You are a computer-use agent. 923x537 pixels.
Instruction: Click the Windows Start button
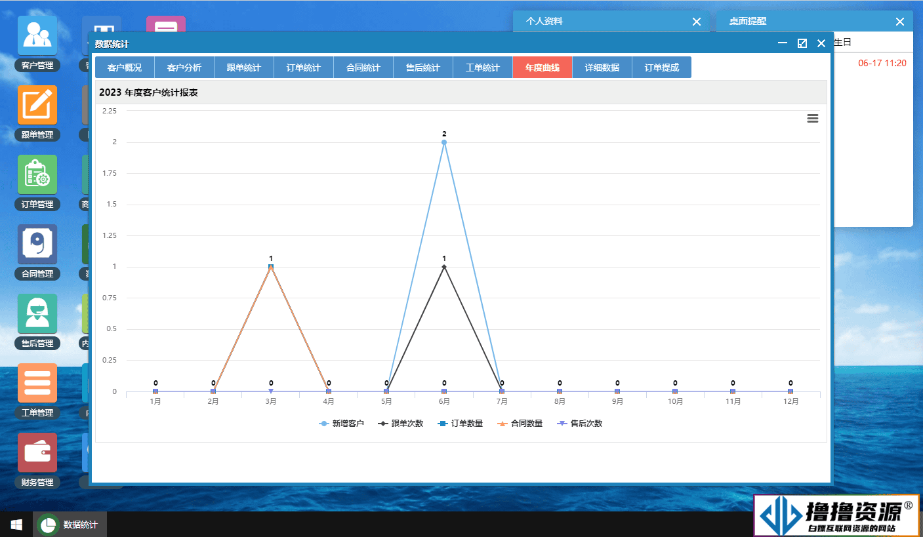pyautogui.click(x=16, y=525)
